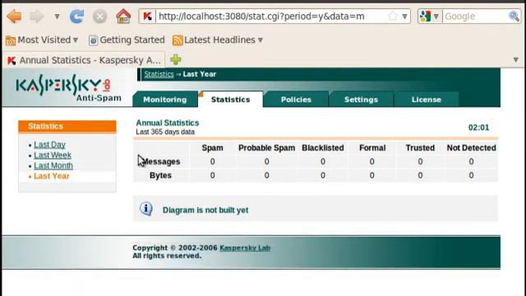Viewport: 526px width, 296px height.
Task: Go to the Home page icon
Action: [x=123, y=16]
